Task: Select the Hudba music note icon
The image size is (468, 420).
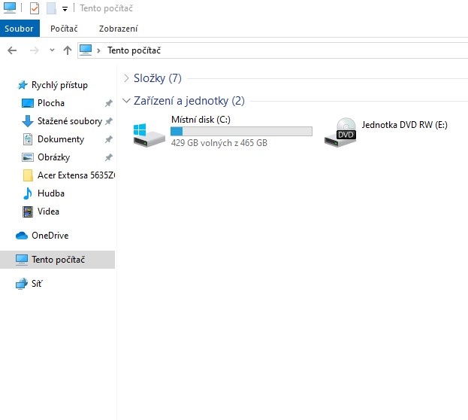Action: [x=28, y=193]
